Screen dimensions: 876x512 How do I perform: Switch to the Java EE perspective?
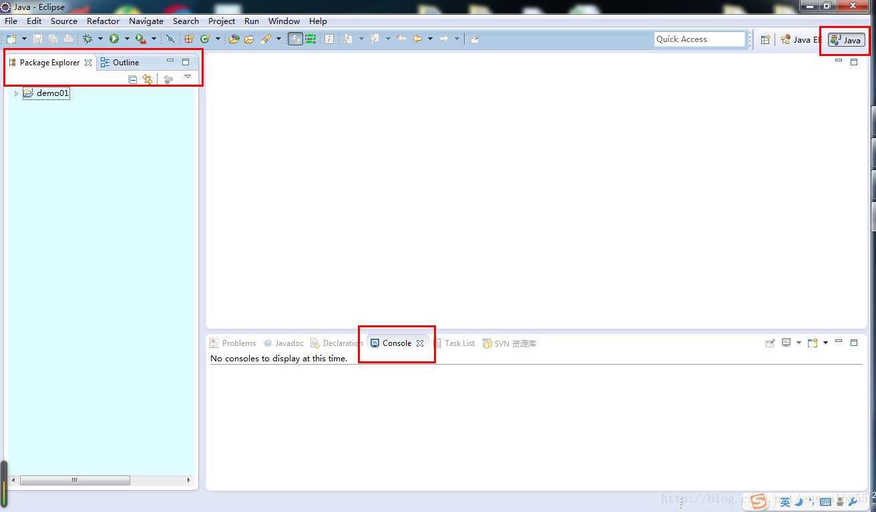801,39
